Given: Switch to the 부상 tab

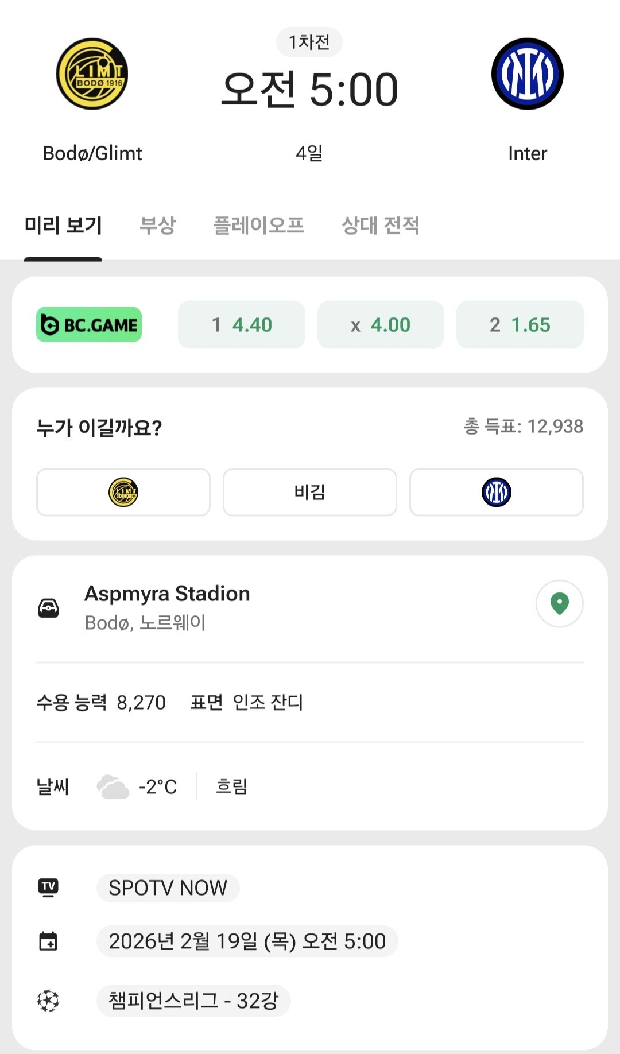Looking at the screenshot, I should tap(157, 226).
